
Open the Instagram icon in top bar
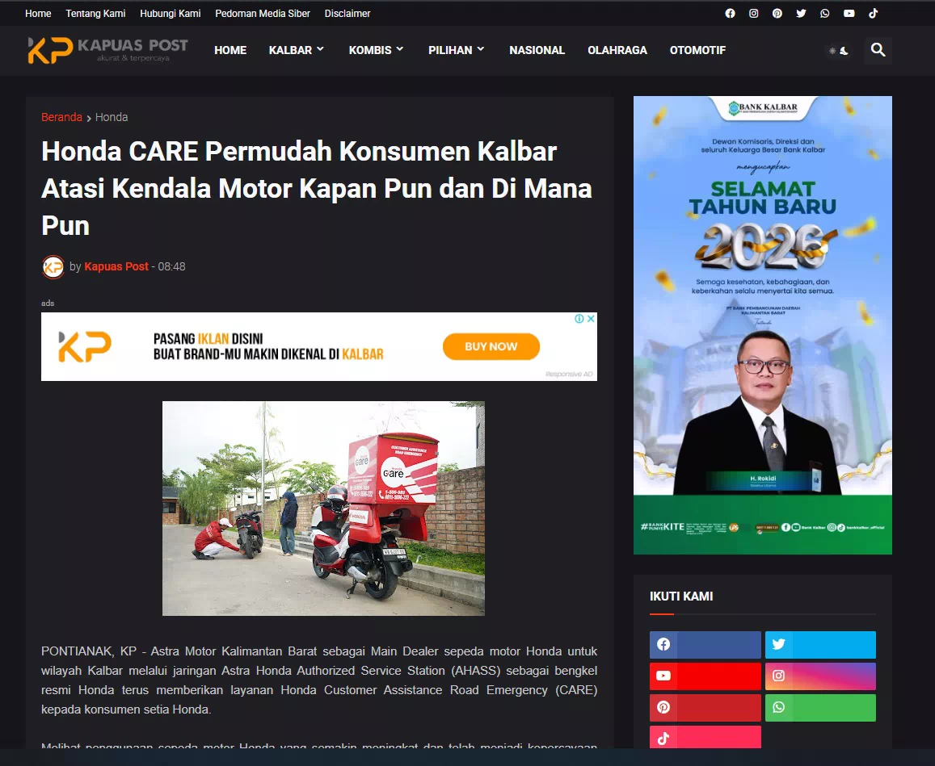point(754,13)
